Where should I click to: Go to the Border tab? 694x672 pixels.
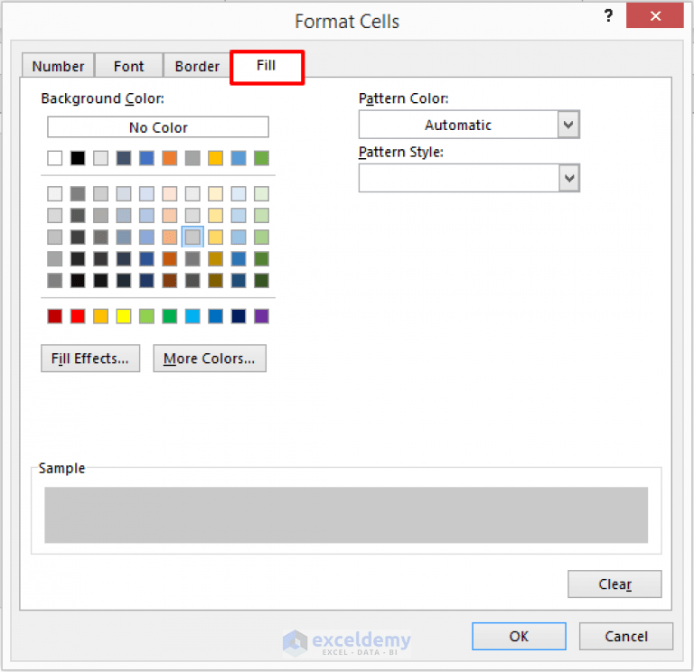[197, 66]
